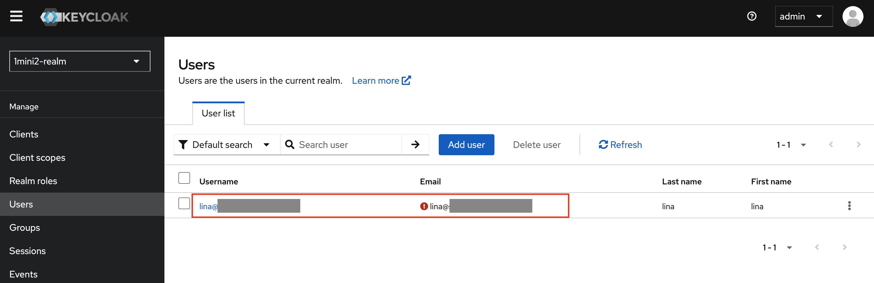
Task: Click the Delete user button
Action: click(x=536, y=145)
